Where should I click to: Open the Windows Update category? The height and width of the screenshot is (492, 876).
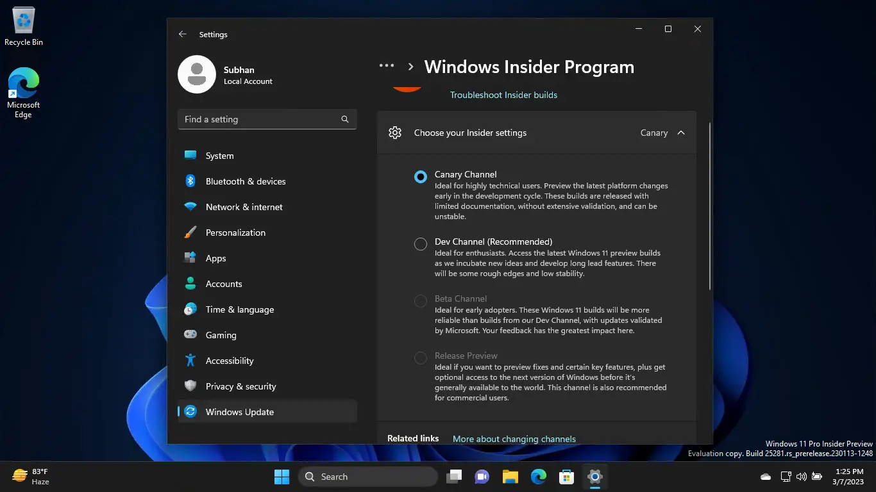click(x=267, y=412)
